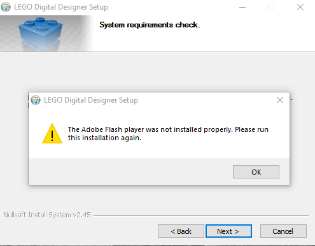Click the Nullsoft Install System v2.45 label

coord(47,215)
